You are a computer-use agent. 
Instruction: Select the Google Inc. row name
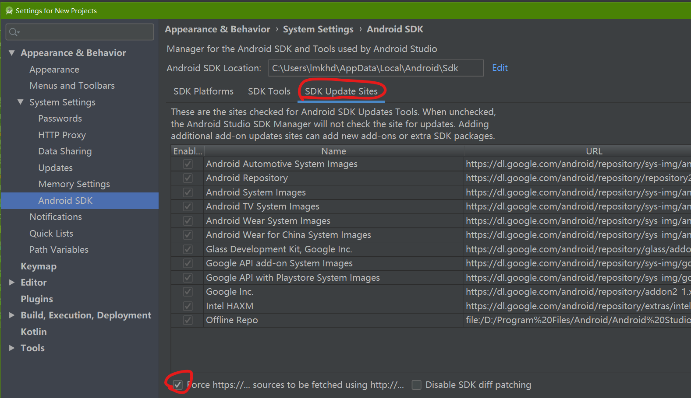click(x=334, y=292)
